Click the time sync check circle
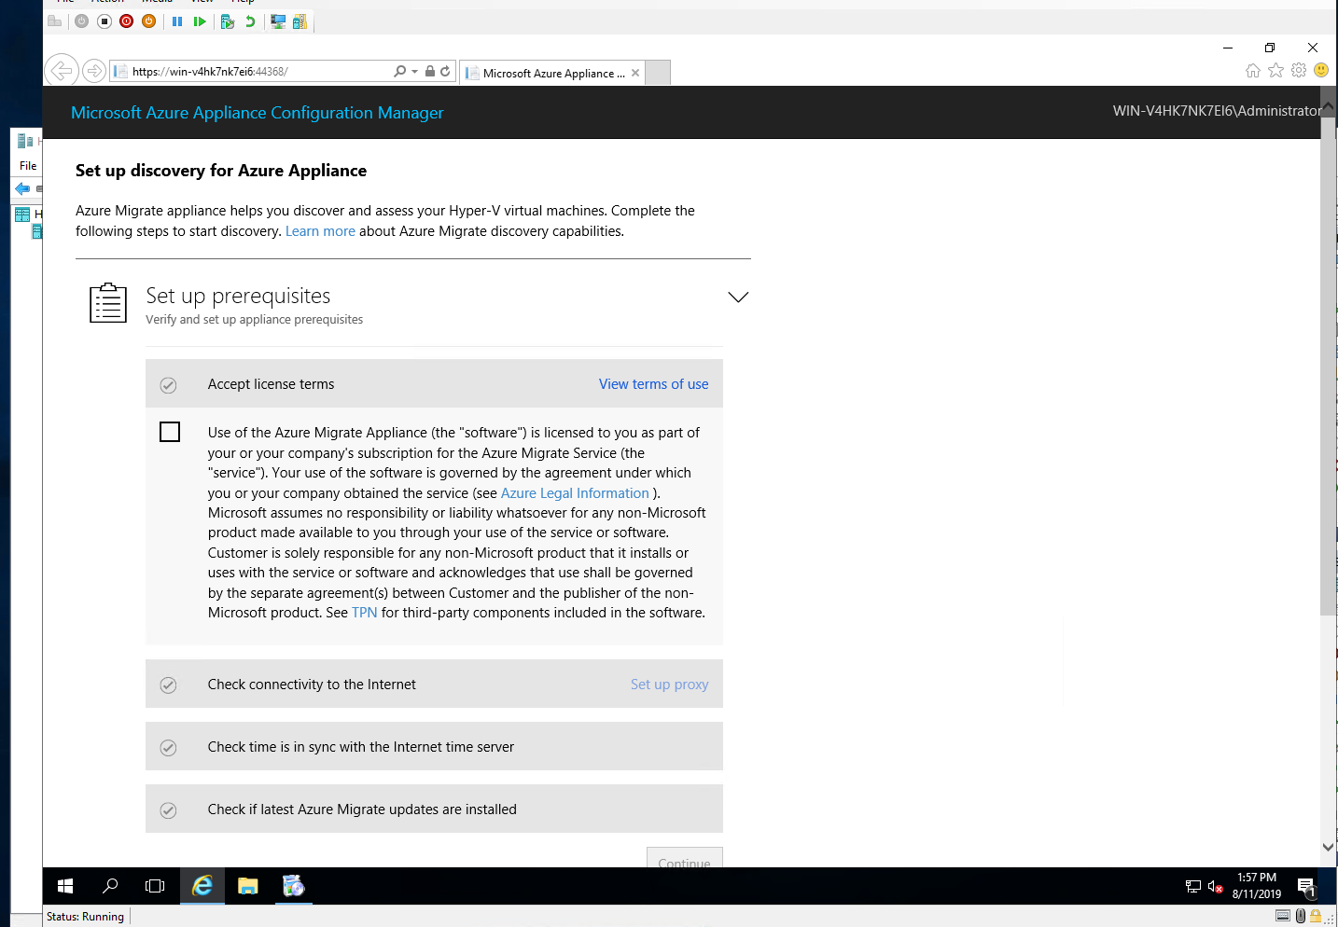Screen dimensions: 1338x927 [x=168, y=747]
